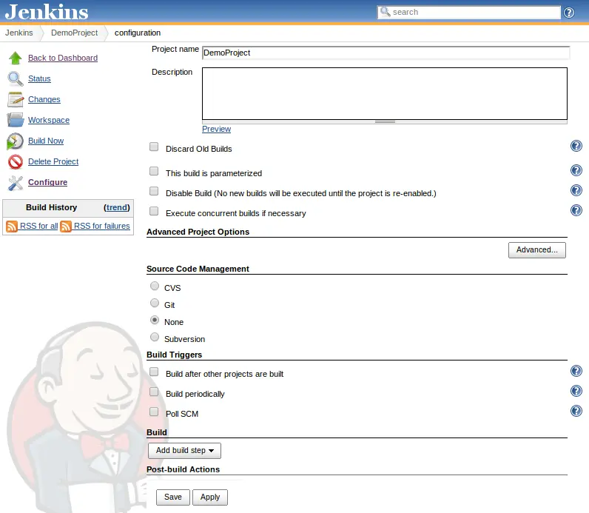Select Subversion source code management

[x=155, y=337]
